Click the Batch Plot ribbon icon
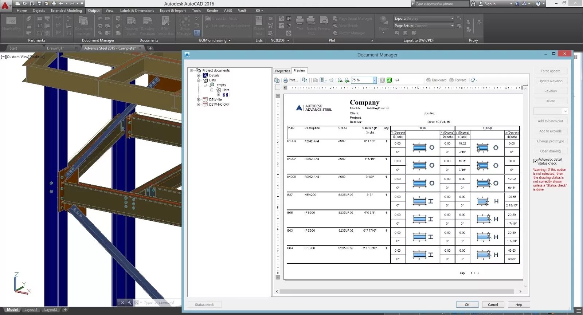The image size is (583, 315). [x=311, y=25]
